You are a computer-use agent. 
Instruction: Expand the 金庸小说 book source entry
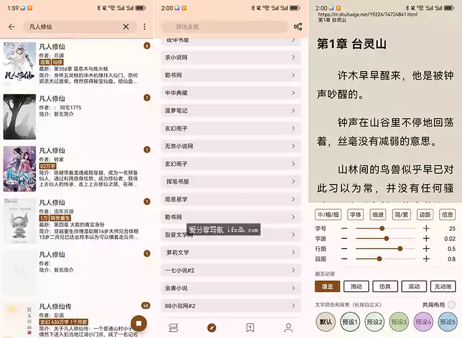[x=230, y=288]
